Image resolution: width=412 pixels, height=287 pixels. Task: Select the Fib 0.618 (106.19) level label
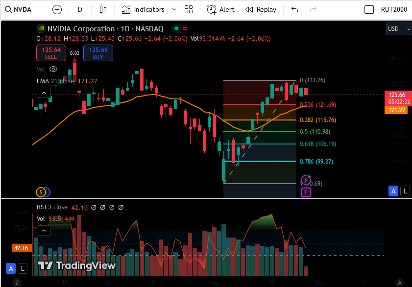(318, 143)
